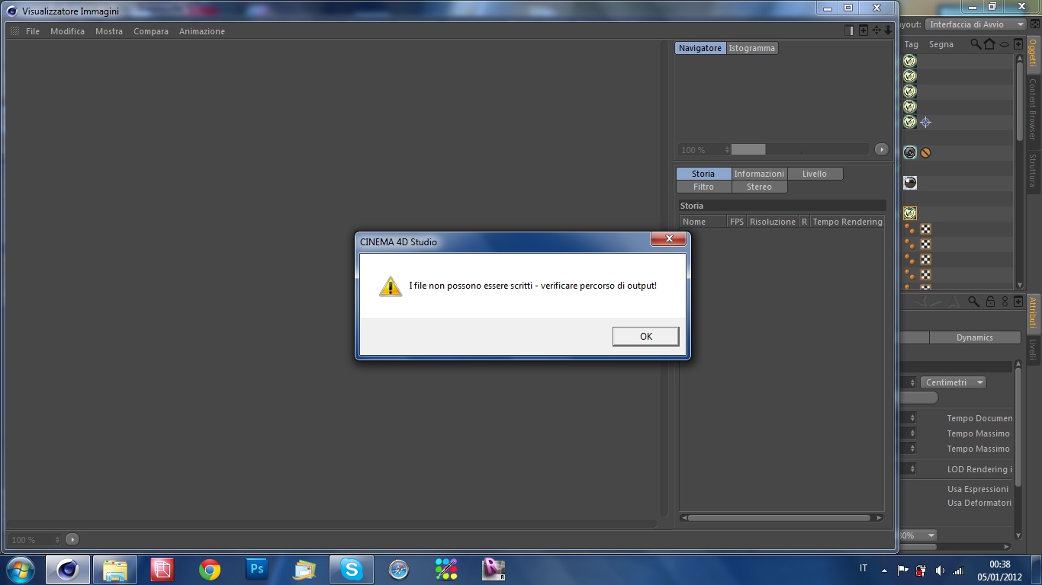Click the home icon in the object manager
Viewport: 1042px width, 585px height.
pos(989,44)
